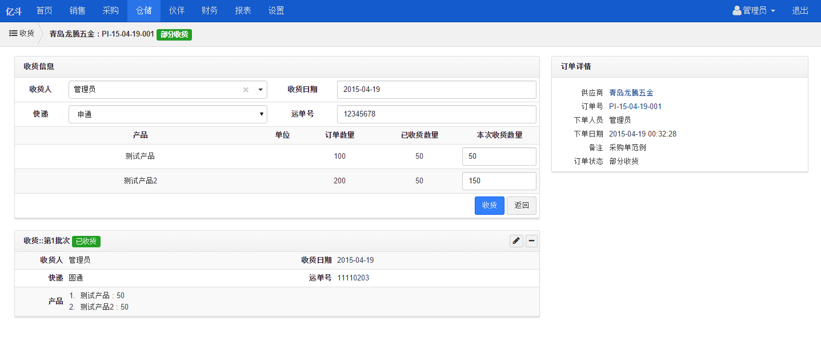
Task: Click the 收货日期 date field
Action: [436, 90]
